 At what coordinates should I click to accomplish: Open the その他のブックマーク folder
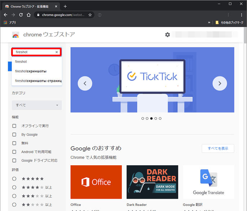click(229, 22)
